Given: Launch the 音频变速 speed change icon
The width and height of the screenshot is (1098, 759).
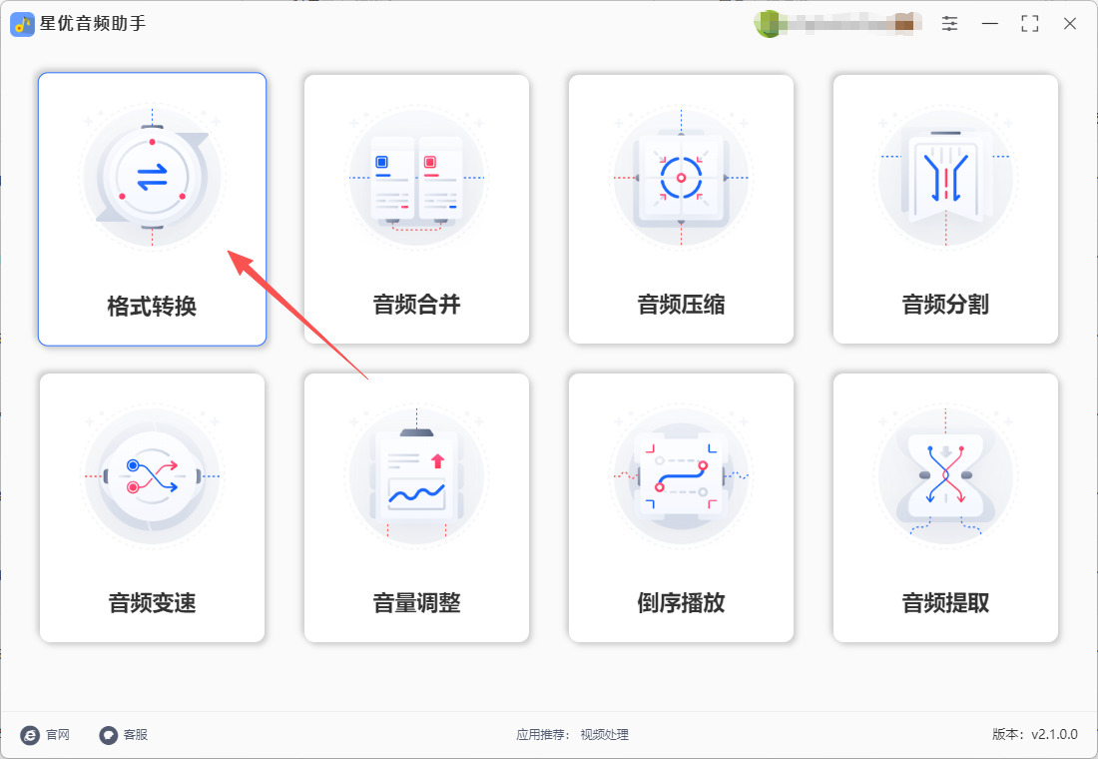Looking at the screenshot, I should pyautogui.click(x=152, y=475).
